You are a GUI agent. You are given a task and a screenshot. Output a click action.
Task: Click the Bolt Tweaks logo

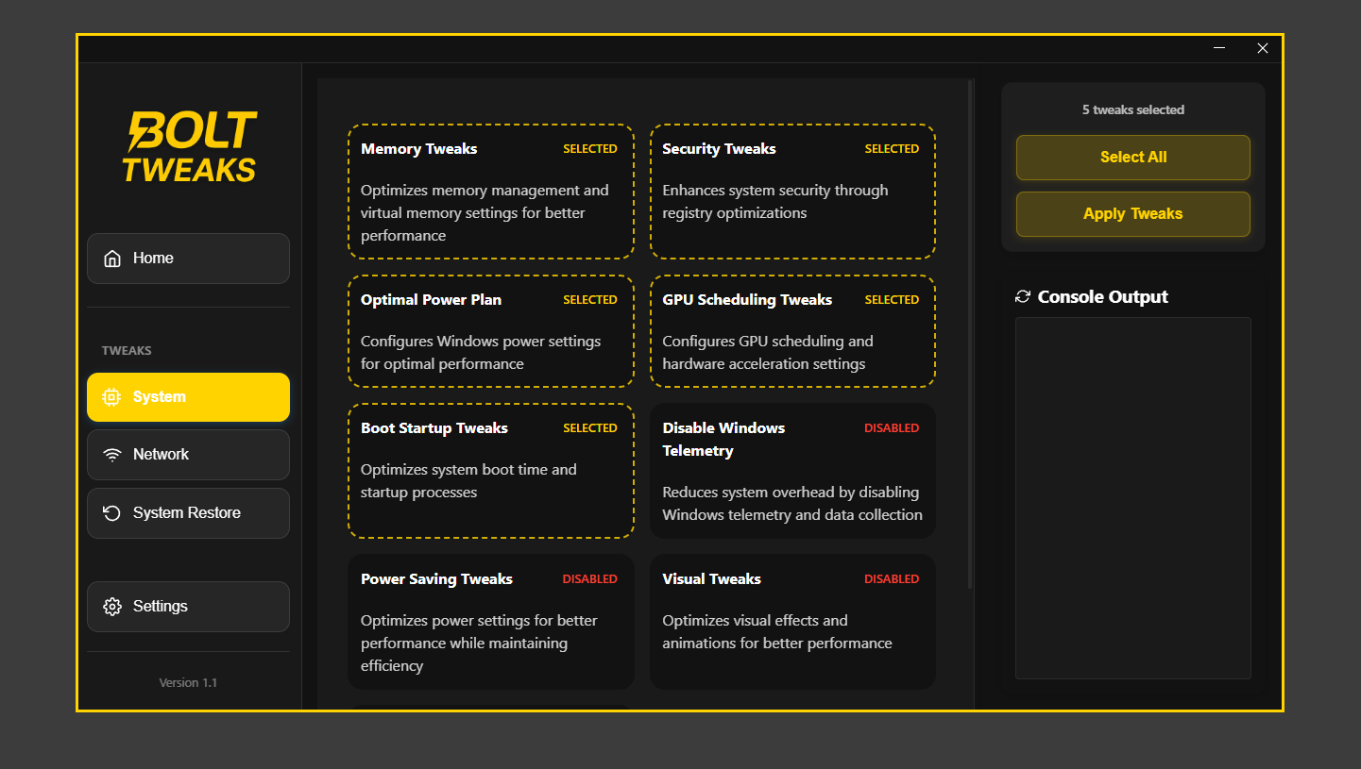189,146
